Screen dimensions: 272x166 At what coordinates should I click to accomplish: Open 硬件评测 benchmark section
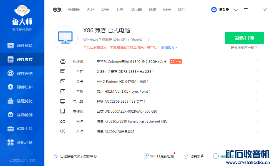tap(22, 73)
